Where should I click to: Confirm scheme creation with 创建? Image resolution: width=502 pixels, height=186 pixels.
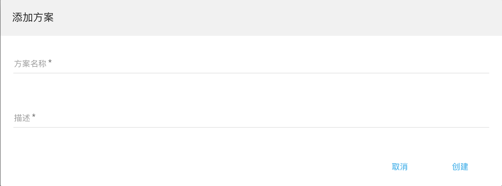pos(460,167)
